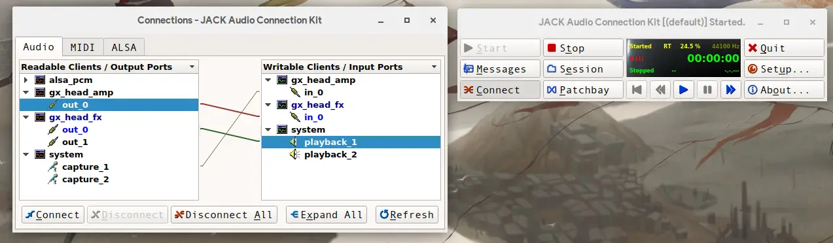Click gx_head_fx client icon in Readable Clients
The height and width of the screenshot is (243, 833).
(x=39, y=117)
